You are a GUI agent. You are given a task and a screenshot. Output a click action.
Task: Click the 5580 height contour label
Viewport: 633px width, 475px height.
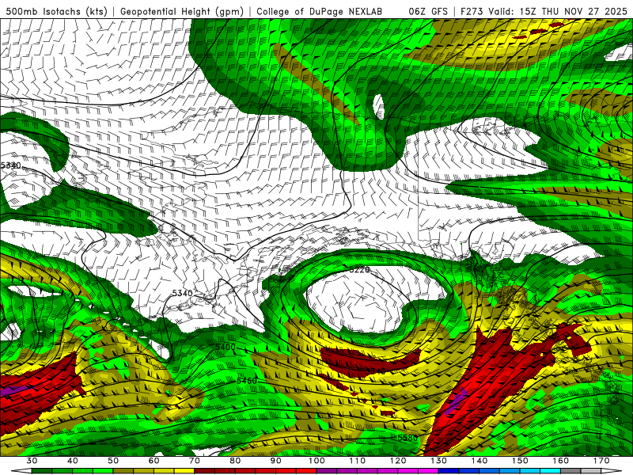point(407,438)
